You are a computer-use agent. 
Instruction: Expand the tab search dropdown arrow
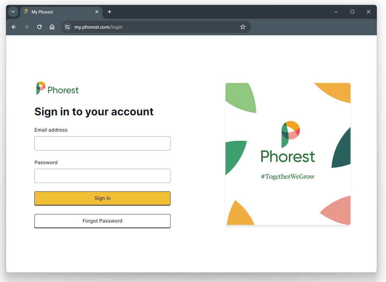click(13, 12)
